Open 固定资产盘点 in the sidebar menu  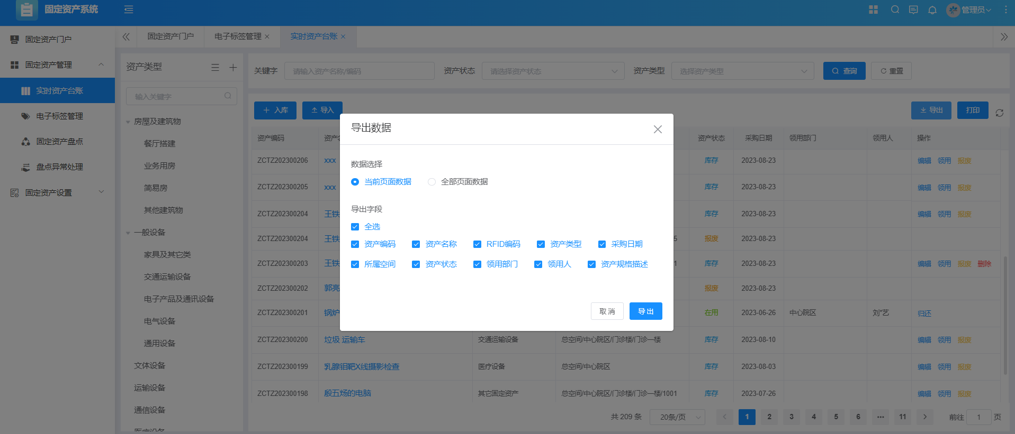coord(59,142)
